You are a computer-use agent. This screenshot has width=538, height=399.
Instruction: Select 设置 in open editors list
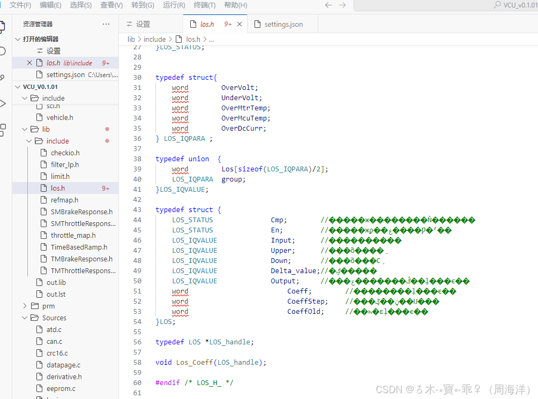click(x=65, y=51)
